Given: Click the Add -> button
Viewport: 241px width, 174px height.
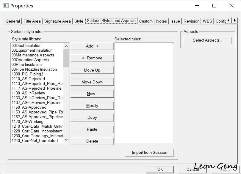Looking at the screenshot, I should [x=92, y=46].
